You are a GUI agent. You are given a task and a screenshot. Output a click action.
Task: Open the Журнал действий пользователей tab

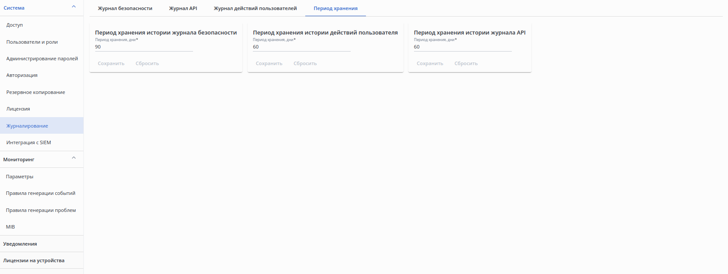pyautogui.click(x=255, y=8)
